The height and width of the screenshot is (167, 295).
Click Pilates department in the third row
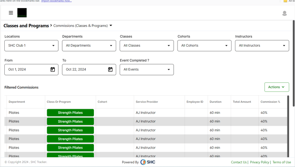tap(14, 130)
